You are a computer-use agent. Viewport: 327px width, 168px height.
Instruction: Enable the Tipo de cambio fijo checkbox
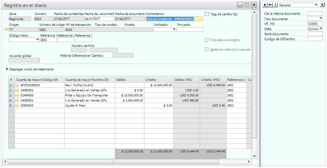(x=207, y=14)
